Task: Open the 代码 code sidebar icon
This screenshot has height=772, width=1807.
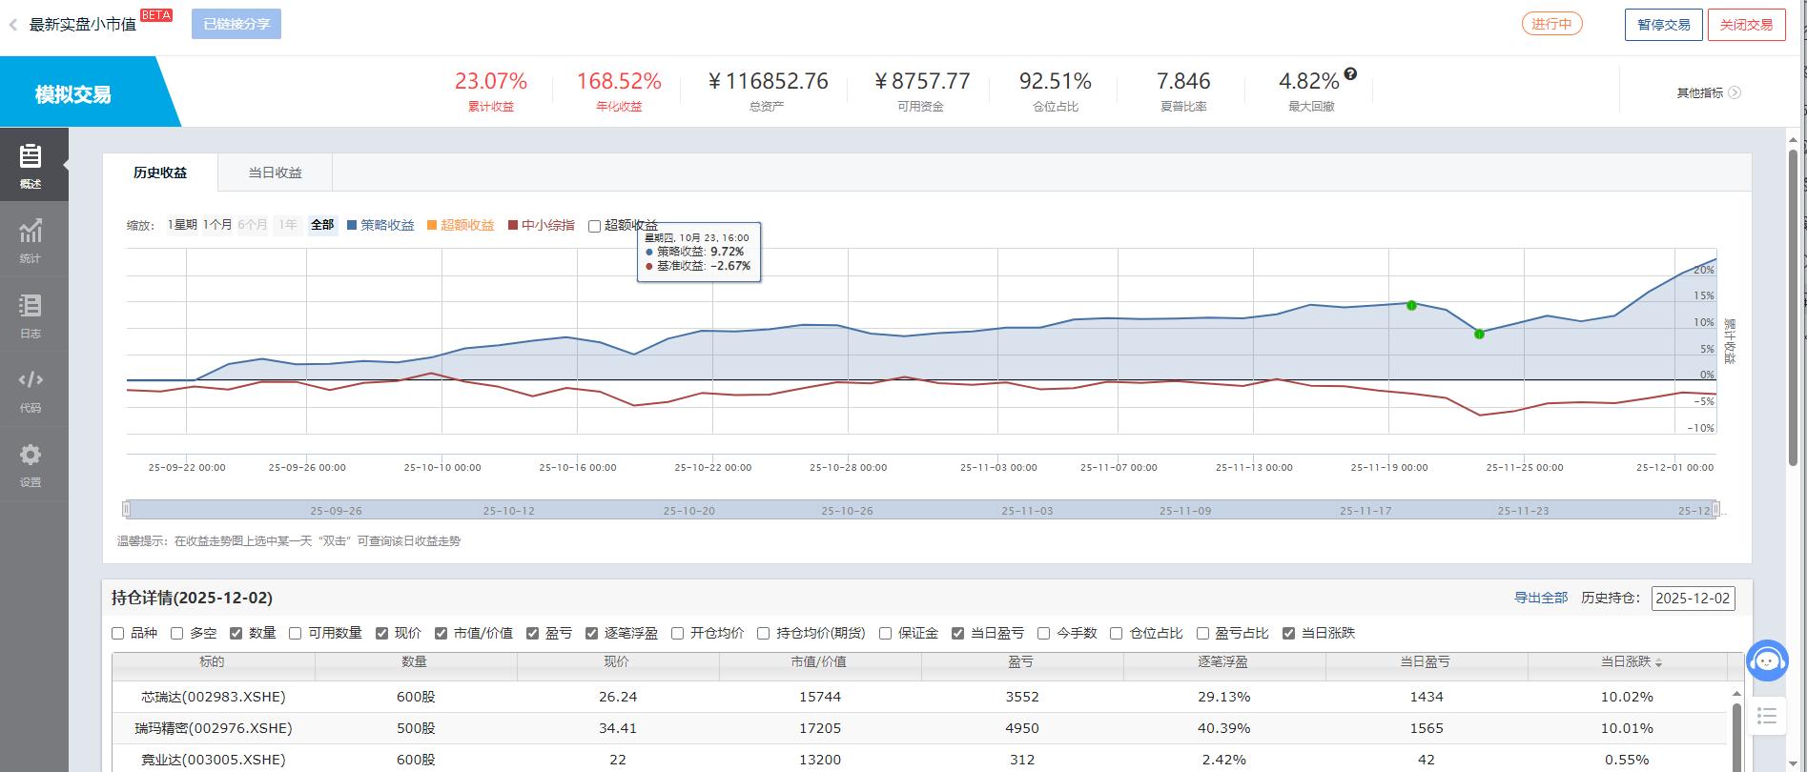Action: 31,388
